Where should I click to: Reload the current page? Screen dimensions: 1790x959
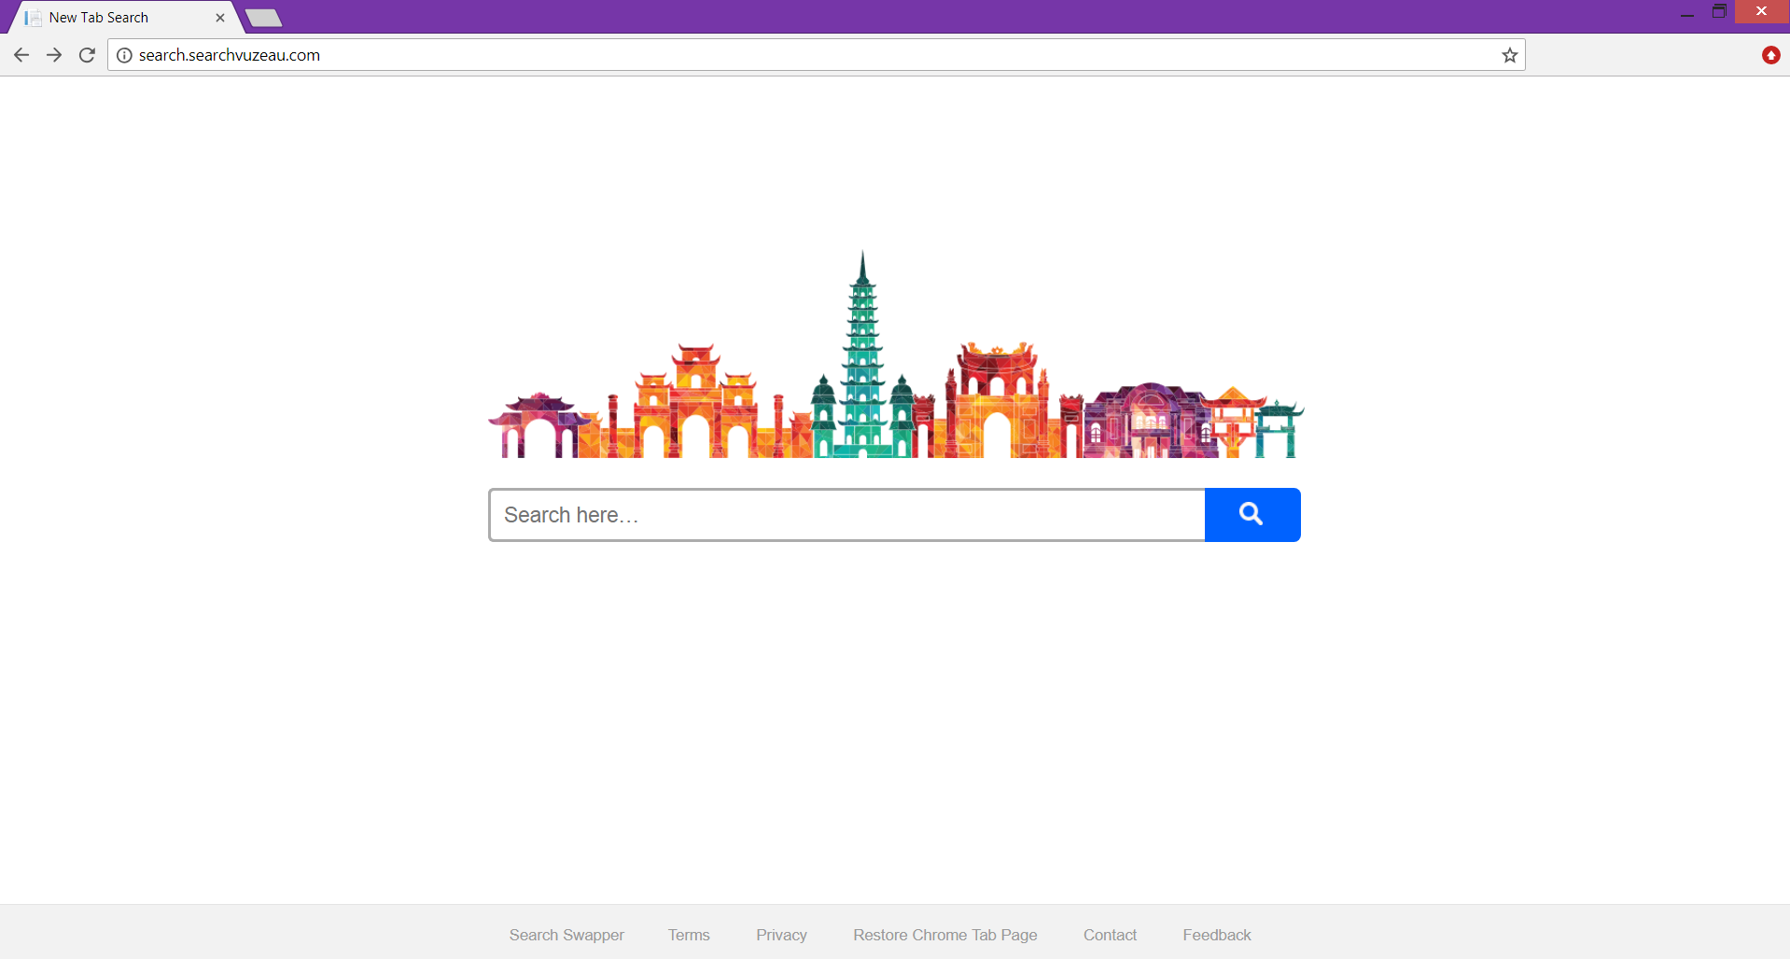[x=87, y=55]
